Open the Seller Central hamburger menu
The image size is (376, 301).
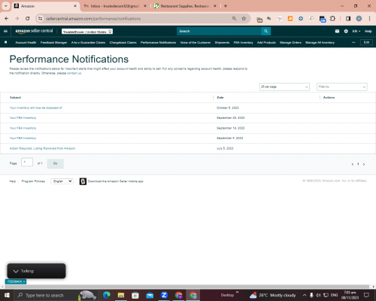pyautogui.click(x=5, y=31)
